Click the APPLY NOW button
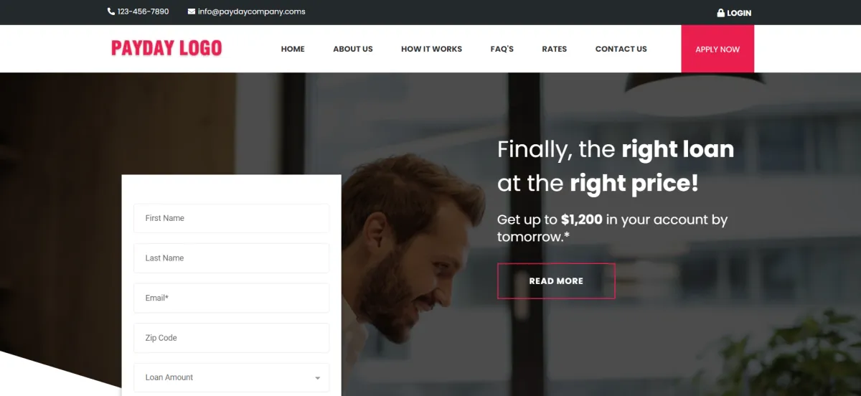 click(x=717, y=49)
